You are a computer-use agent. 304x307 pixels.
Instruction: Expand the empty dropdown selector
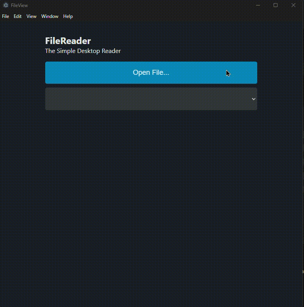point(151,99)
